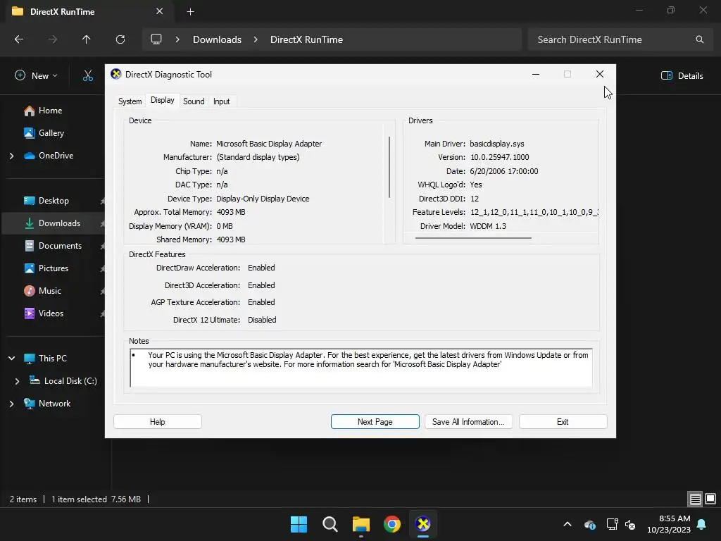Open taskbar Search
This screenshot has height=541, width=721.
coord(330,524)
